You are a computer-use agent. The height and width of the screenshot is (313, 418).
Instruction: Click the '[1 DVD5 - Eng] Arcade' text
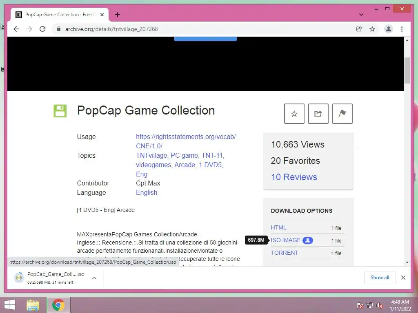(x=106, y=210)
